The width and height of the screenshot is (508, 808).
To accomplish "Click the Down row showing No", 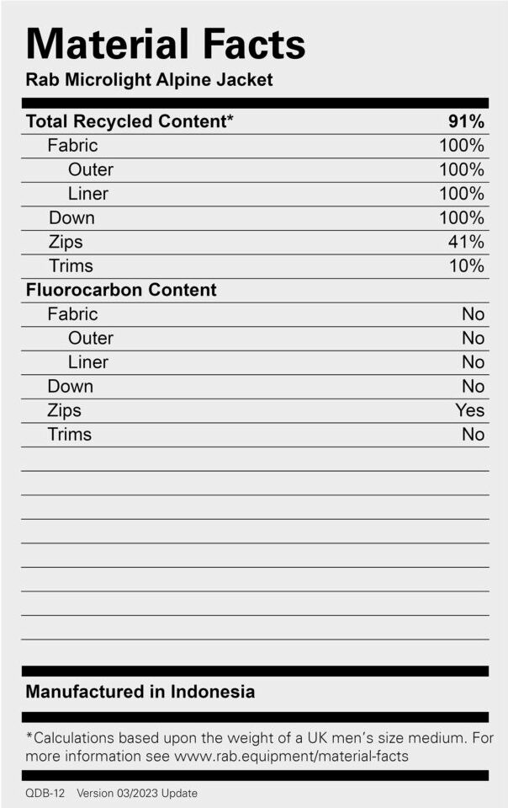I will point(71,387).
